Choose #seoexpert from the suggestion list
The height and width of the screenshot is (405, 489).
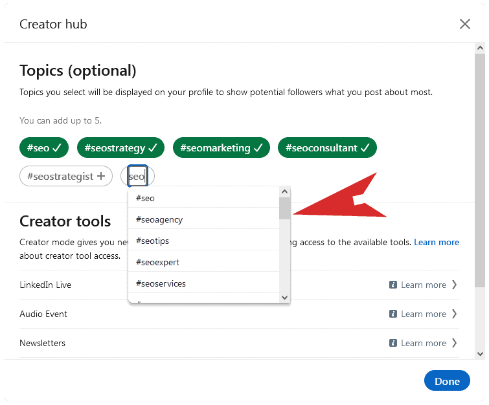pyautogui.click(x=203, y=262)
